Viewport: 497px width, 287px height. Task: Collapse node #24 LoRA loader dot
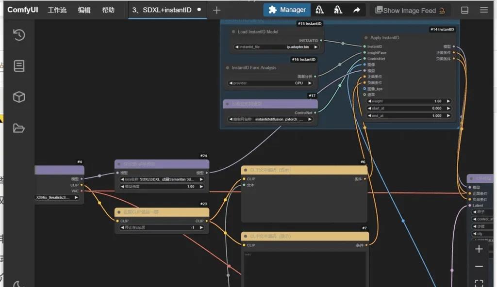coord(119,164)
